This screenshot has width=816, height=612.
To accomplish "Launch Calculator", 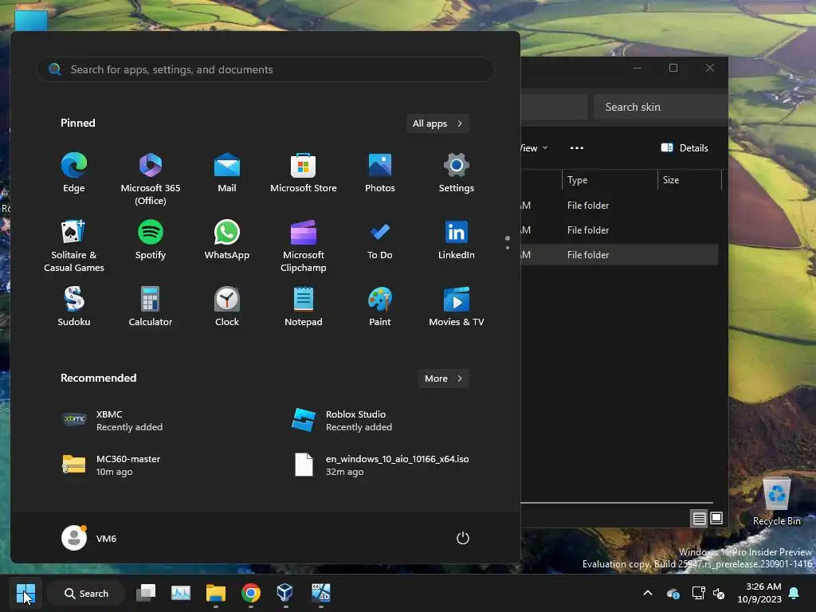I will point(151,307).
